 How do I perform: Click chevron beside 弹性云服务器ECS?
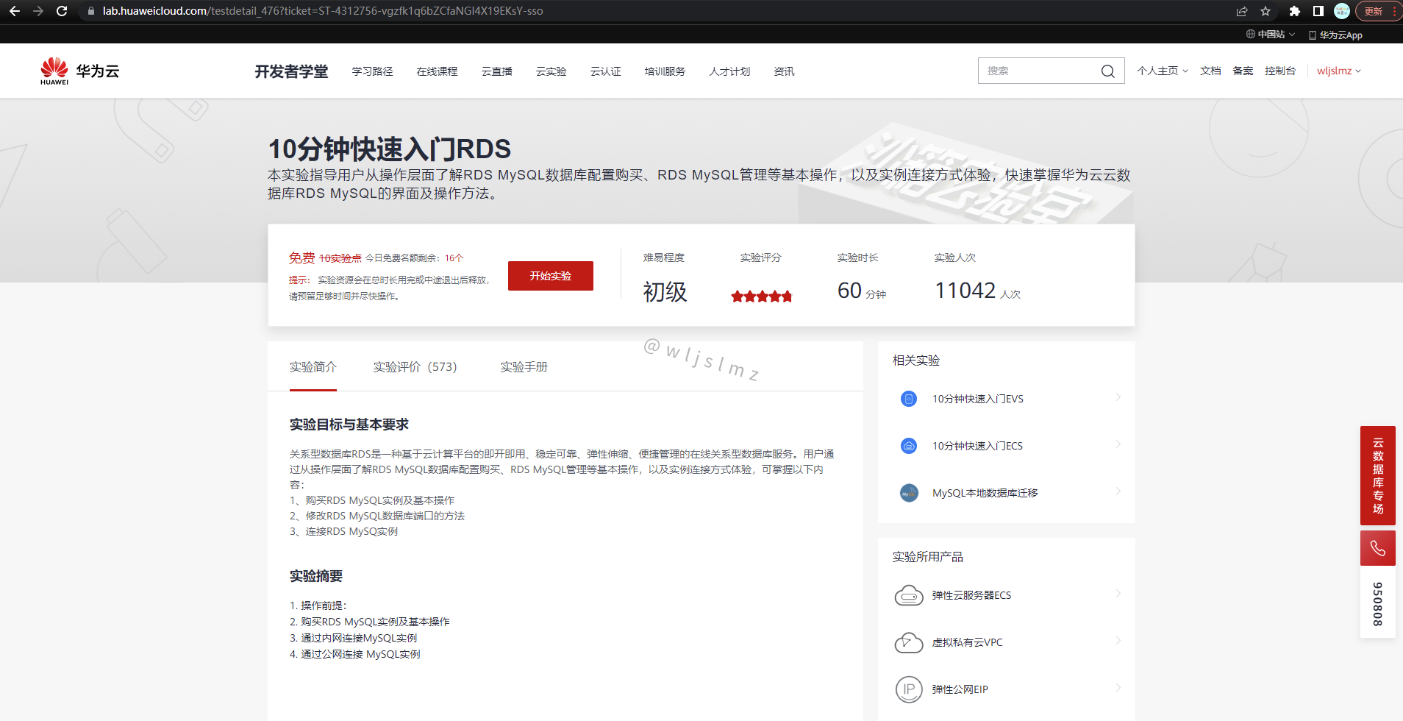[1118, 594]
